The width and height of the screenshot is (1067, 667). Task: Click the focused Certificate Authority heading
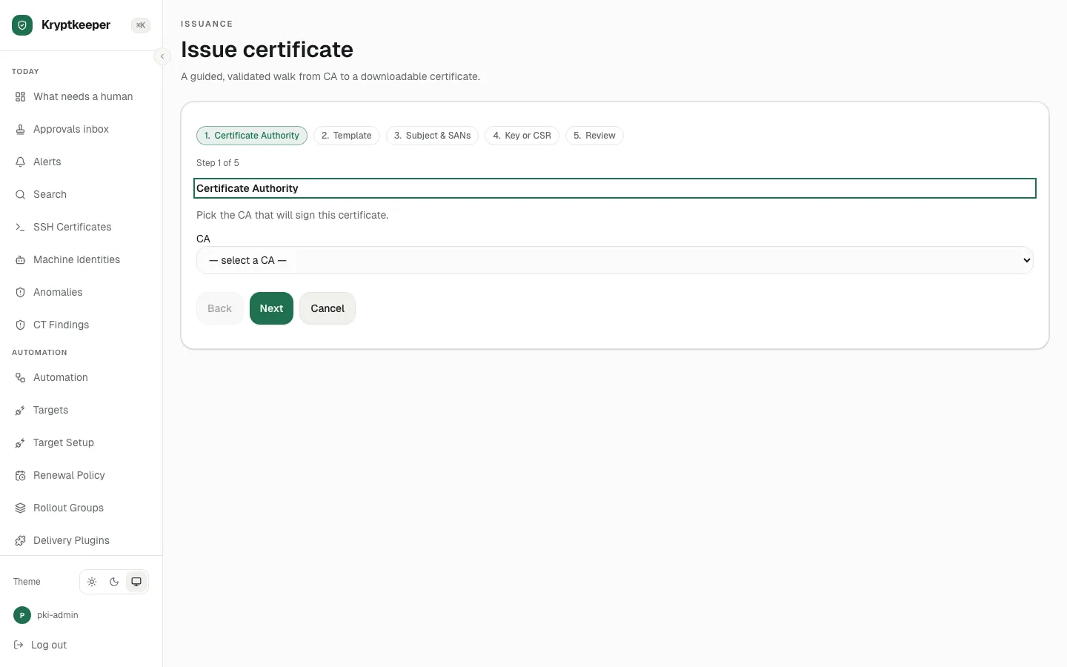coord(615,188)
